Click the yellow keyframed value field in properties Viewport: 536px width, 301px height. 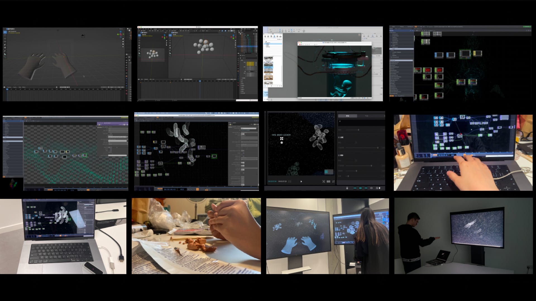250,64
